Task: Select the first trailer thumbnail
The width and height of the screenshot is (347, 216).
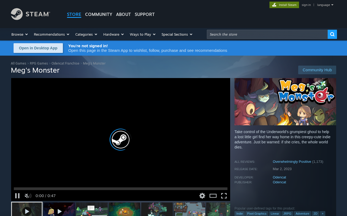Action: tap(27, 209)
